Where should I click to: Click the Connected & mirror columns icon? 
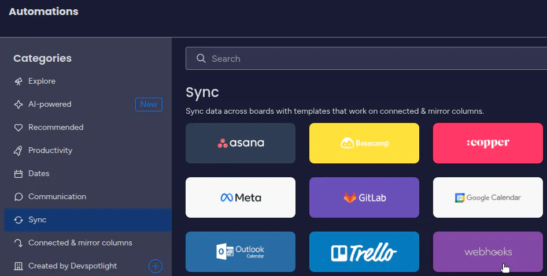pos(18,243)
